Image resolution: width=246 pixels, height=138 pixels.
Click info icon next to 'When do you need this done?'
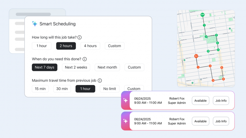85,59
